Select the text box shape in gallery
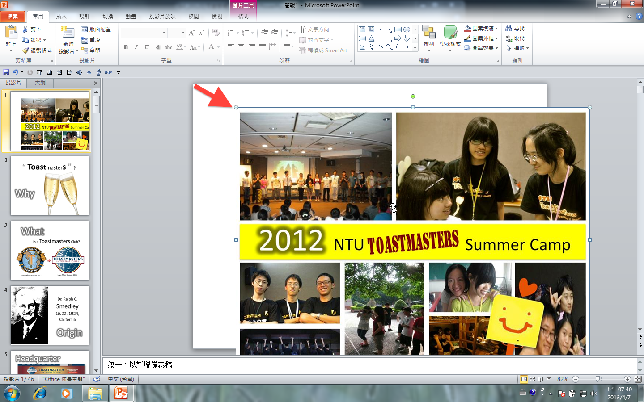 (362, 29)
